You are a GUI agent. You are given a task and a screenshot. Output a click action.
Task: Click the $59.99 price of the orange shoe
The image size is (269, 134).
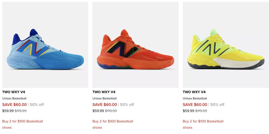click(98, 111)
